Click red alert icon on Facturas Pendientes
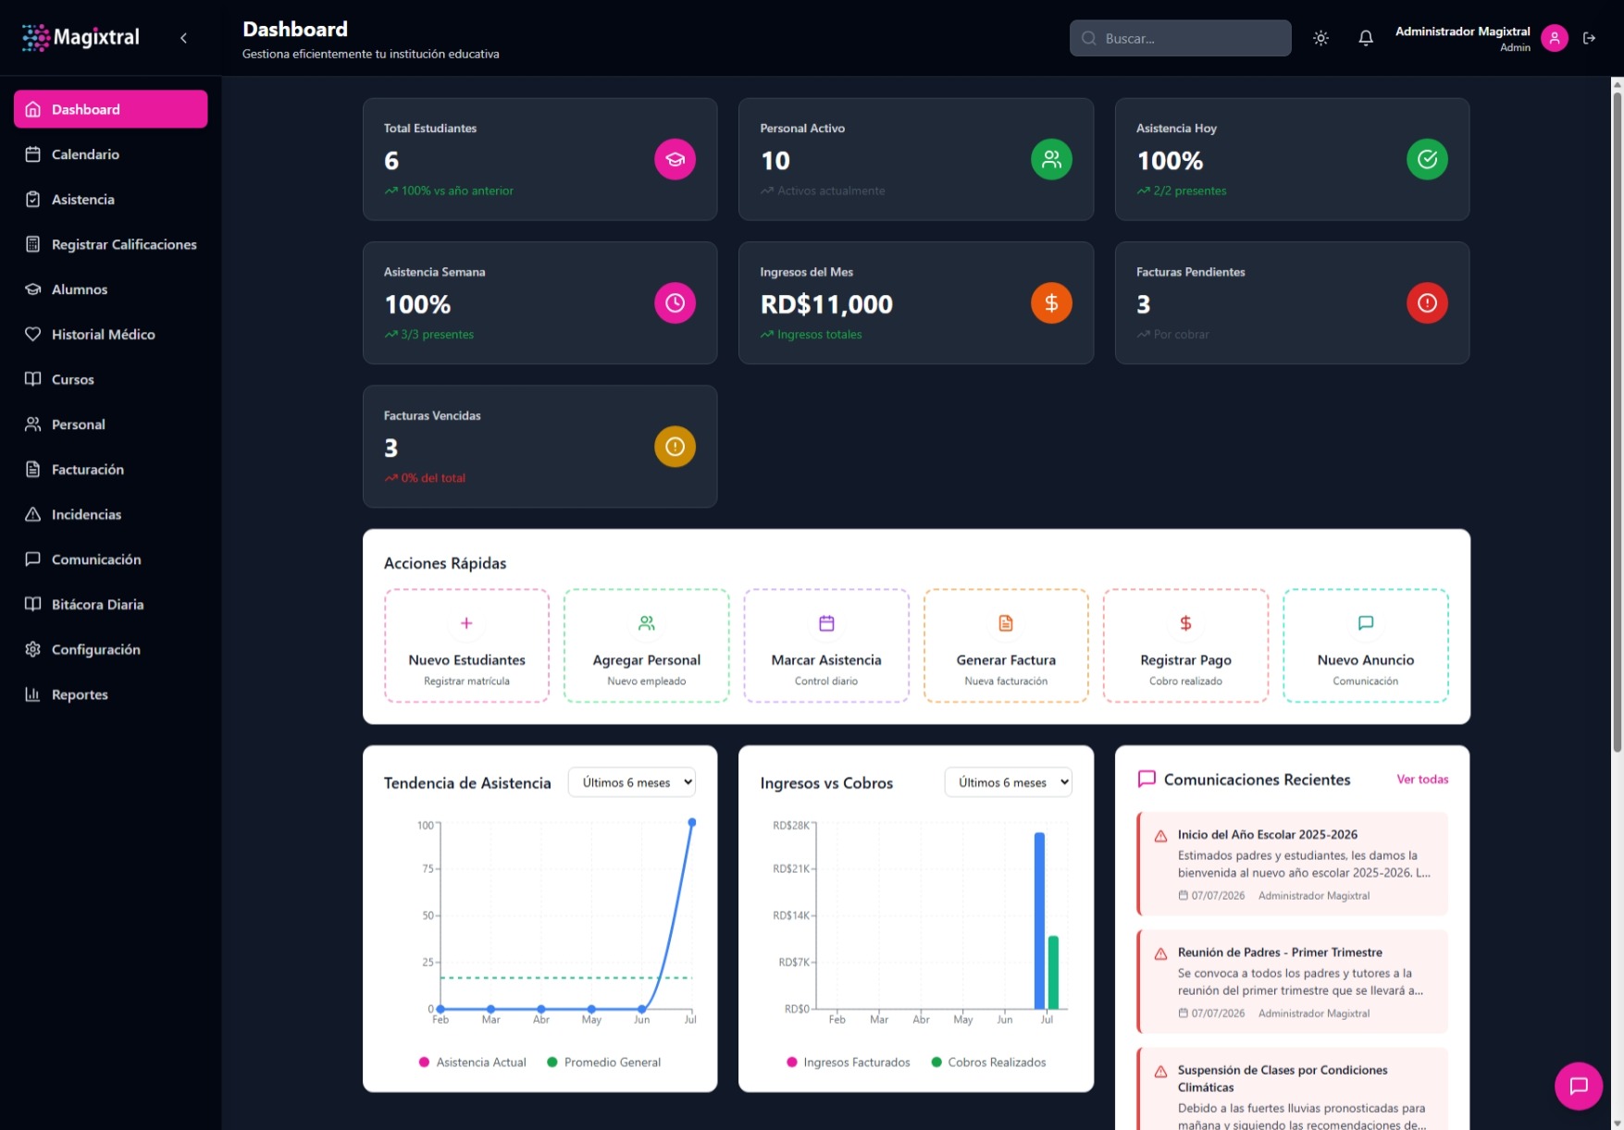This screenshot has width=1624, height=1130. pyautogui.click(x=1427, y=302)
